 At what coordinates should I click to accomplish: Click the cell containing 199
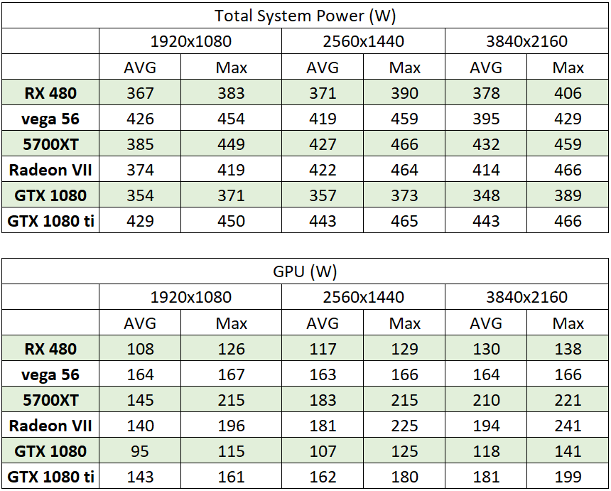click(x=568, y=476)
